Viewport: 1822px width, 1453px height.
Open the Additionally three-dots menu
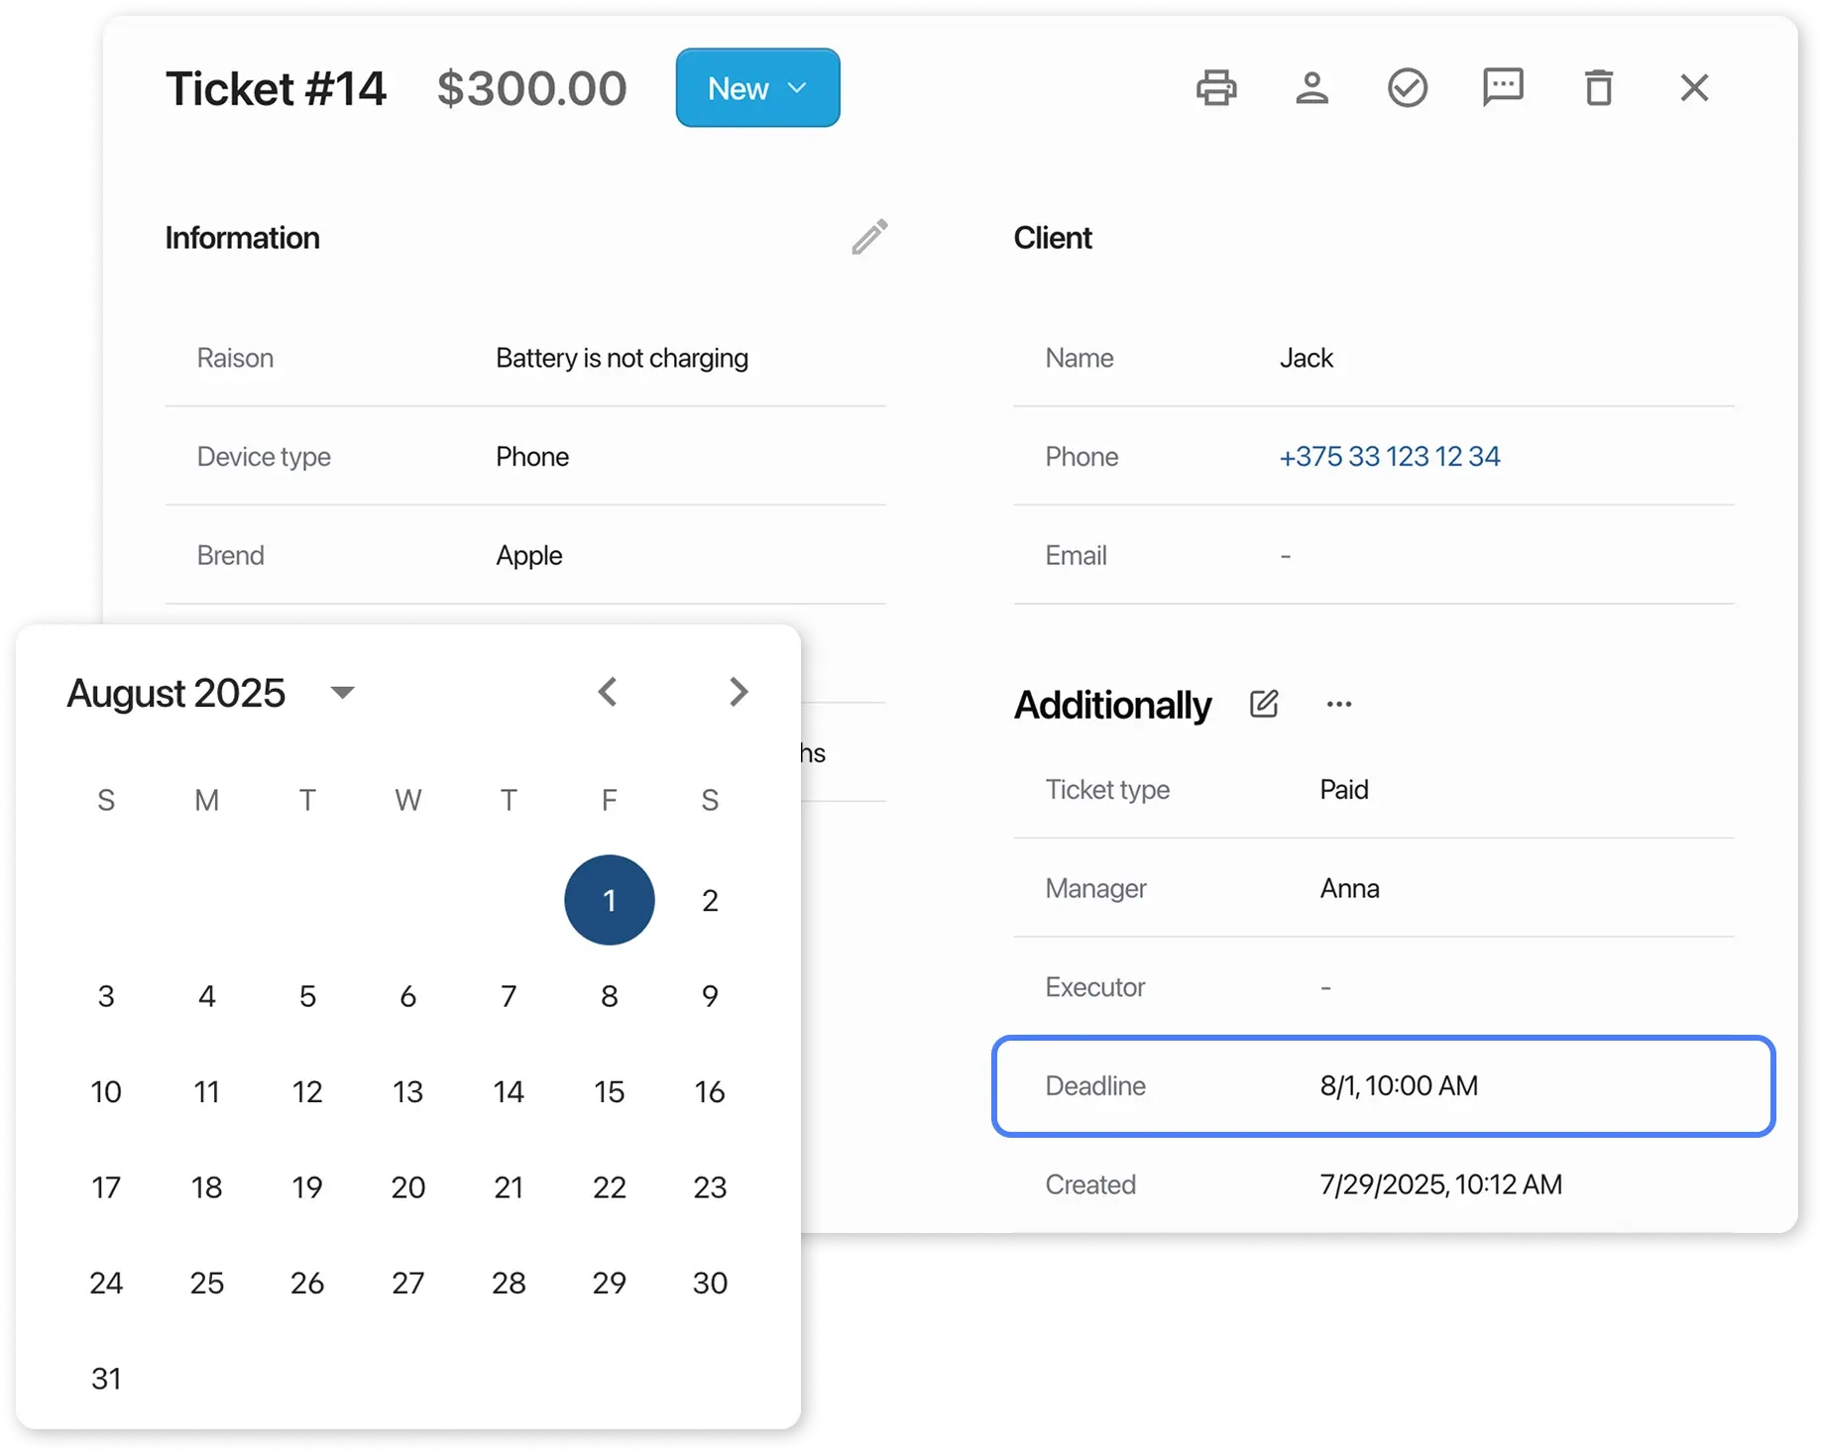[1338, 705]
